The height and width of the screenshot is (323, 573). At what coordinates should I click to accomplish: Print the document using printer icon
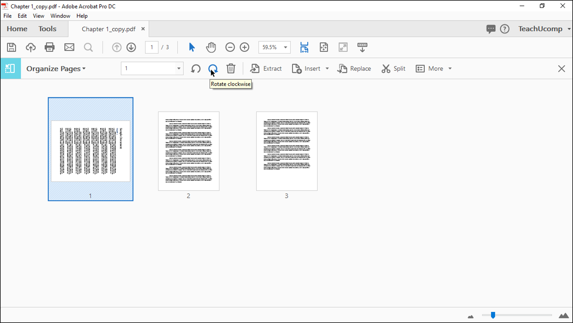click(50, 47)
